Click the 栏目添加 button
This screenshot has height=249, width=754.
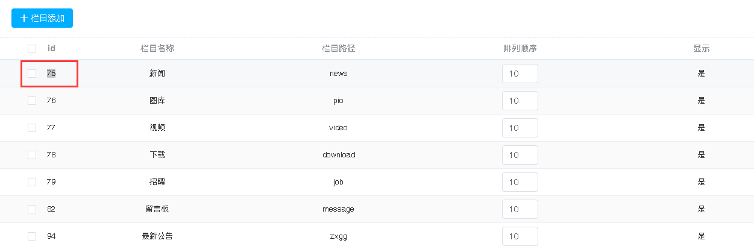pos(42,18)
